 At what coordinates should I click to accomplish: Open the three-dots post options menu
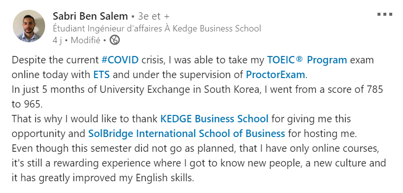pyautogui.click(x=385, y=14)
